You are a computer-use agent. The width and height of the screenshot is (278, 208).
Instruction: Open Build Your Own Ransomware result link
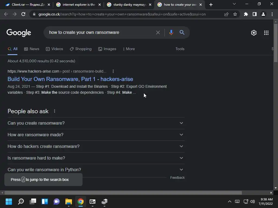[70, 79]
